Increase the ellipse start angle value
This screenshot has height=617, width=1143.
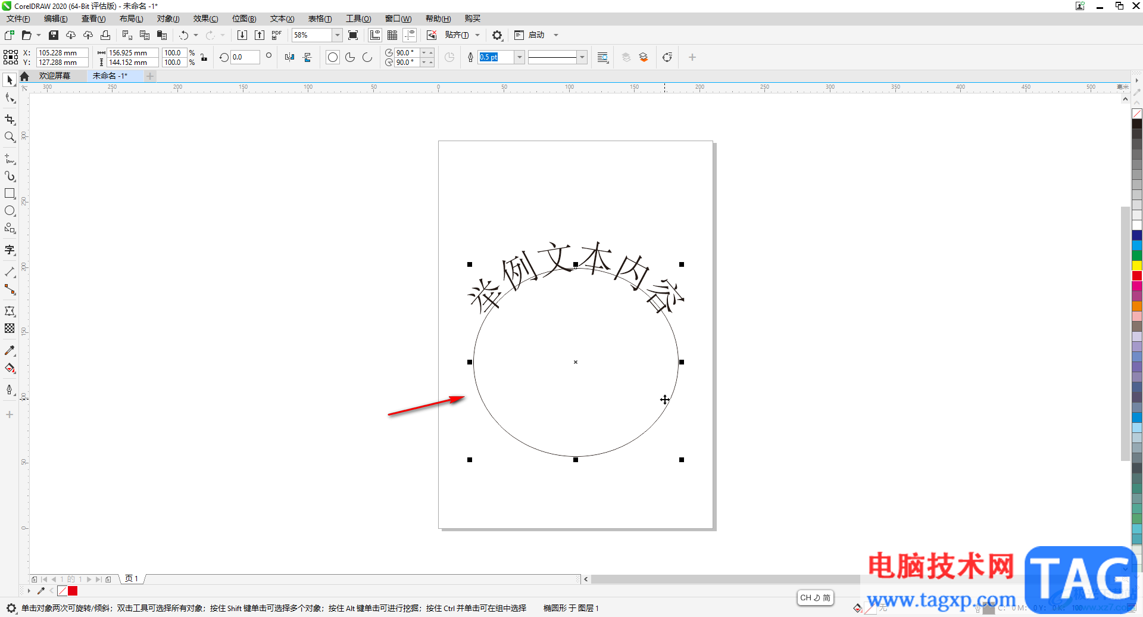pyautogui.click(x=431, y=52)
